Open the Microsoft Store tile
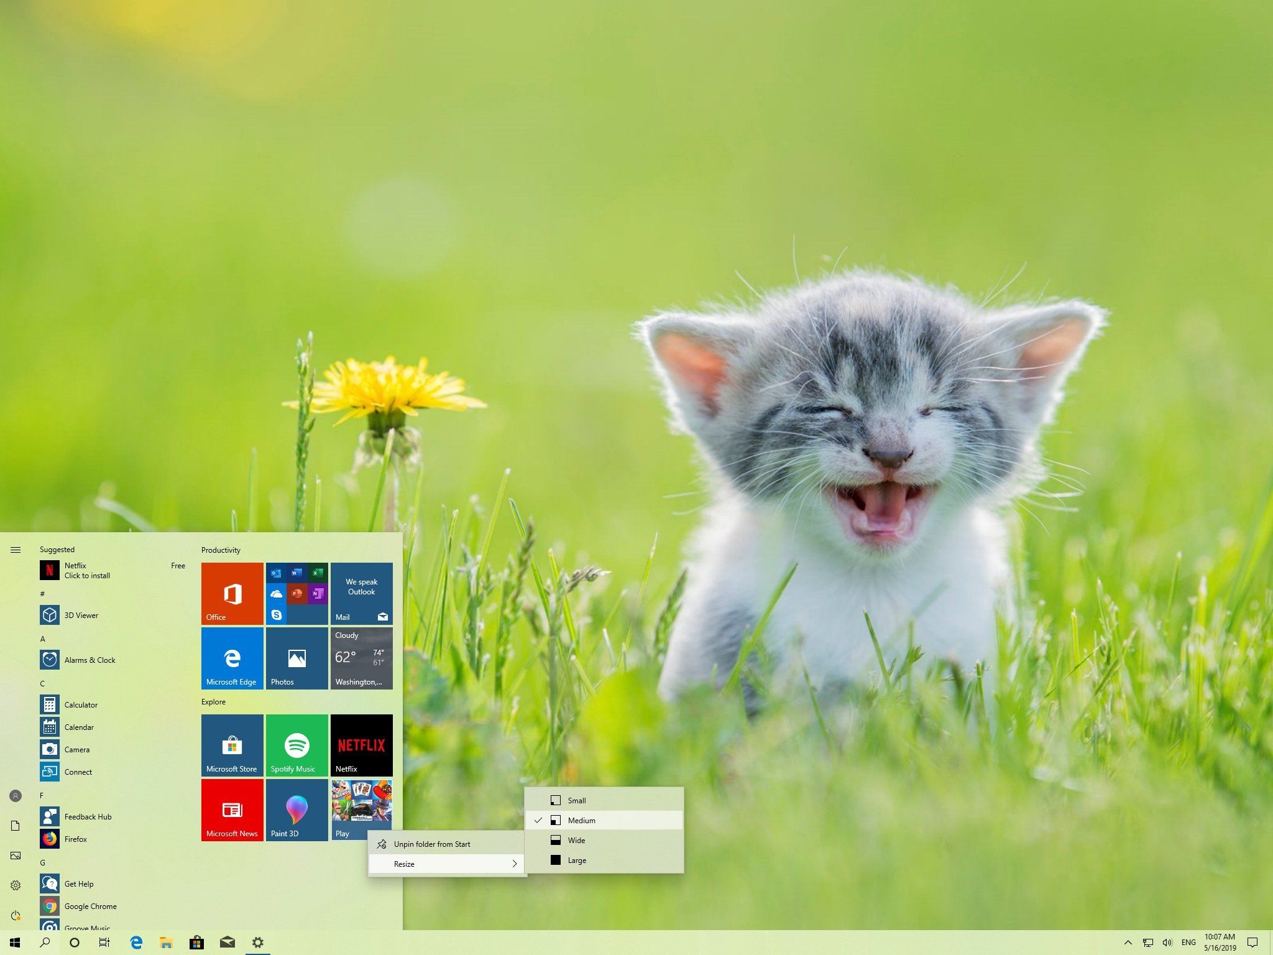 click(232, 745)
